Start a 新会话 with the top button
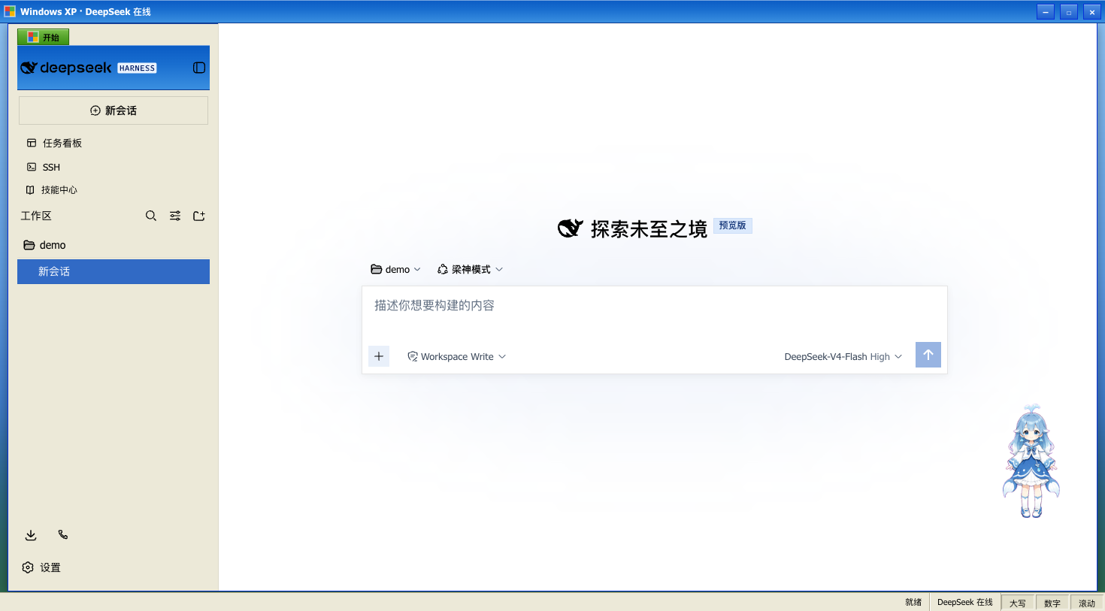 [114, 110]
